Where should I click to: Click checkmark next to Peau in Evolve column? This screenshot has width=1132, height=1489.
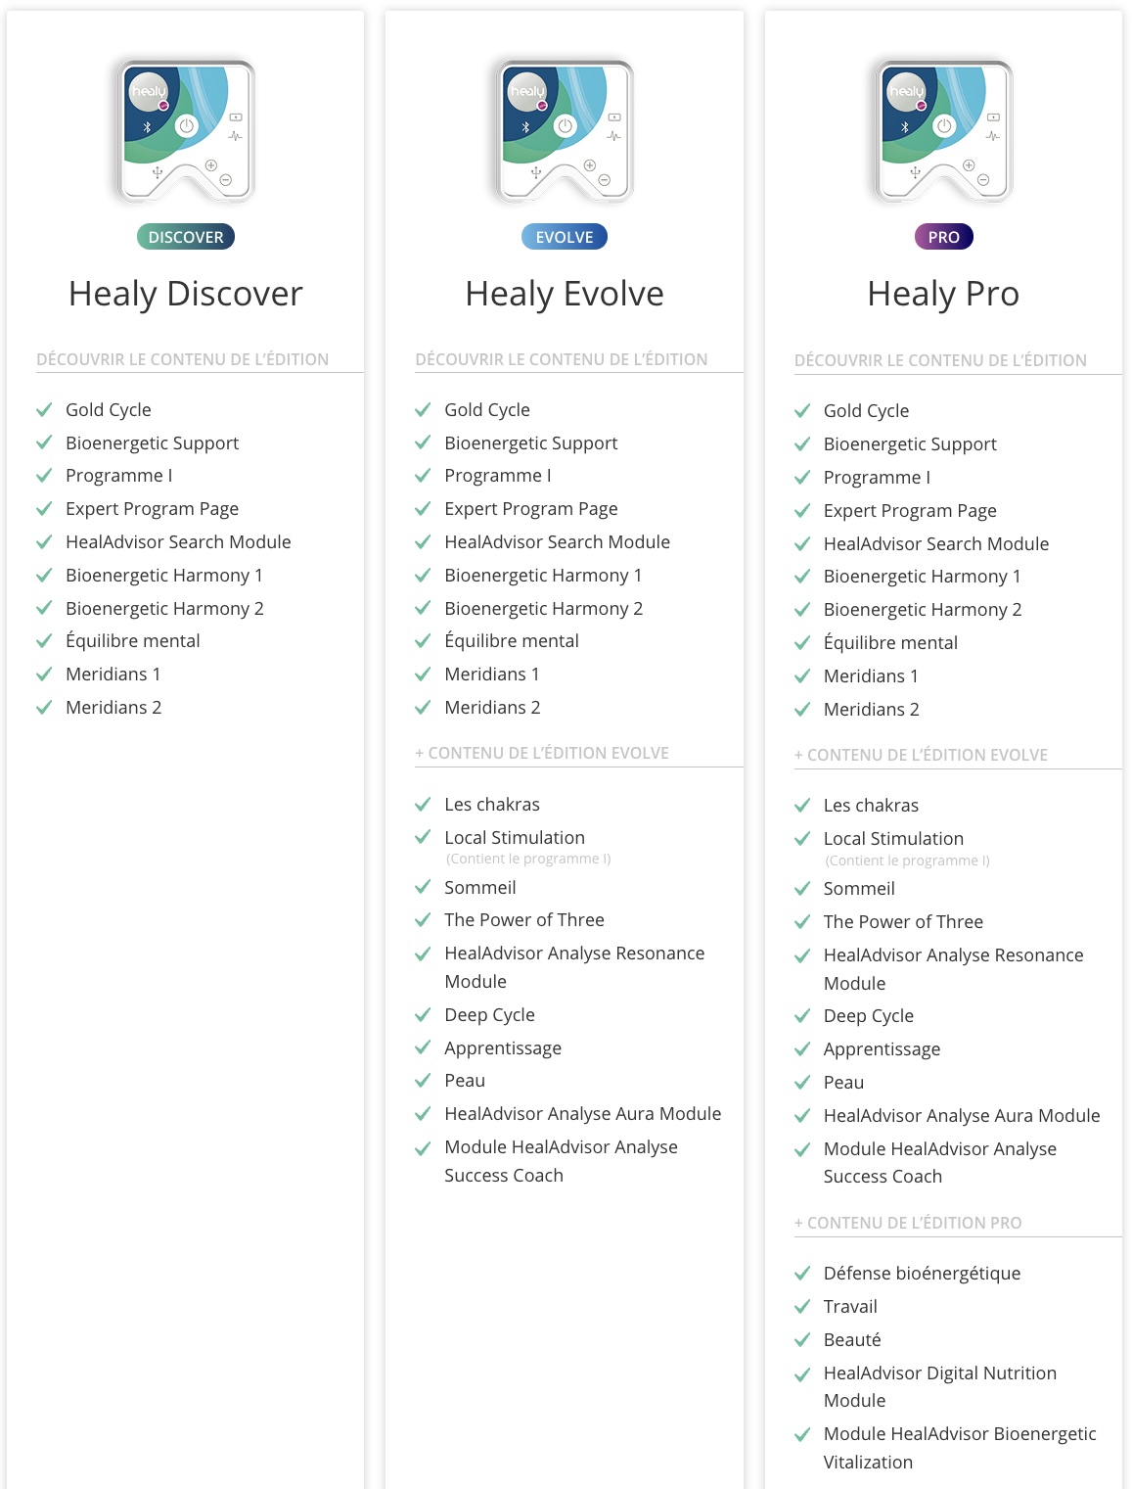pos(423,1080)
